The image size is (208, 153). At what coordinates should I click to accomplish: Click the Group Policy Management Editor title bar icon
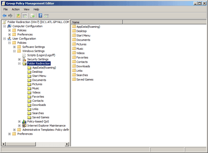(3, 3)
